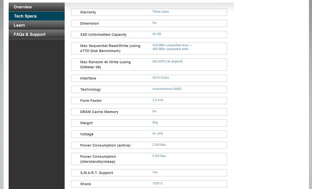Click the SSD Unformatted Capacity label
The width and height of the screenshot is (312, 189).
(x=103, y=35)
